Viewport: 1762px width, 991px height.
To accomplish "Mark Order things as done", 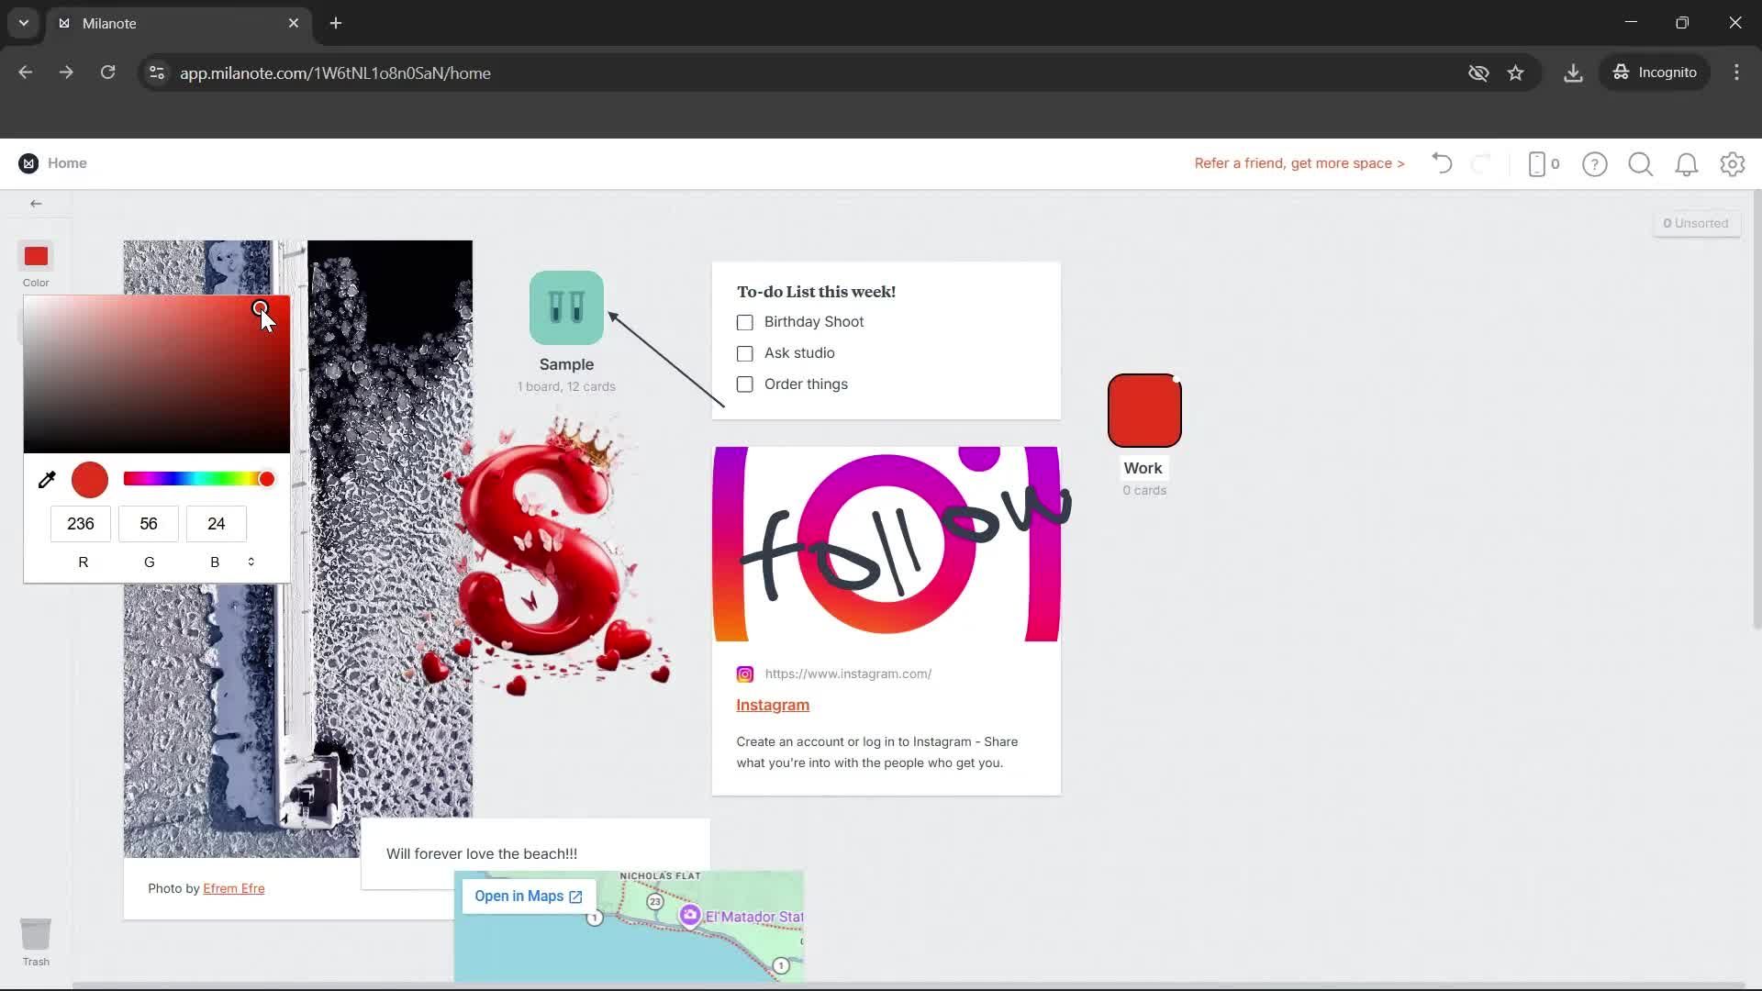I will (x=744, y=384).
